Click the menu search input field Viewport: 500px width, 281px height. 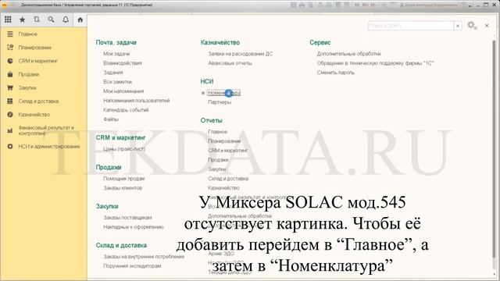coord(411,26)
